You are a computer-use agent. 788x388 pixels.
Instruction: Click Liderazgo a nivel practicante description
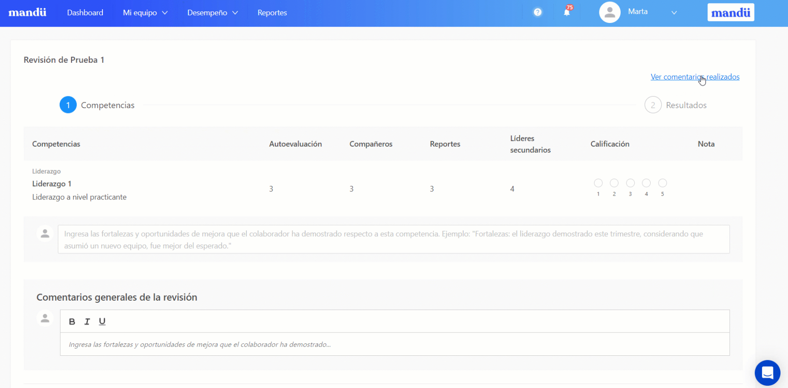click(x=80, y=197)
